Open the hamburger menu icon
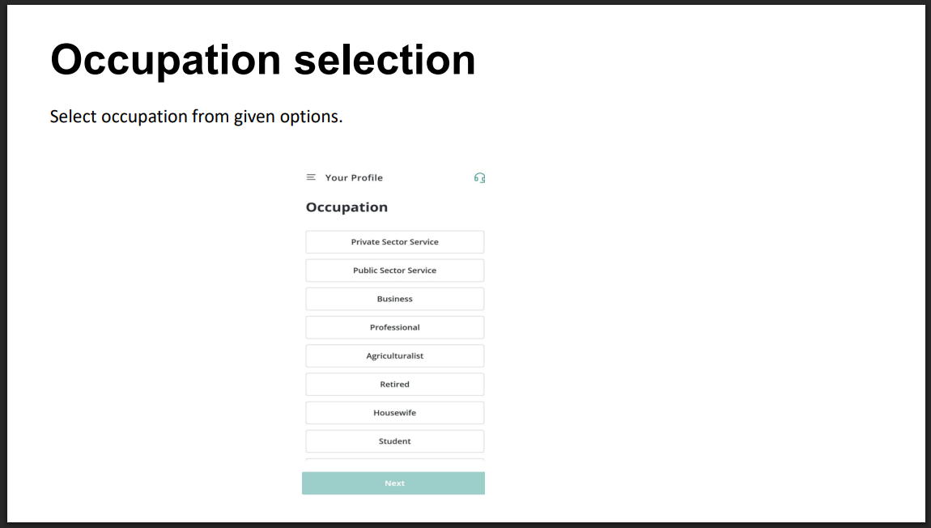931x528 pixels. (311, 177)
